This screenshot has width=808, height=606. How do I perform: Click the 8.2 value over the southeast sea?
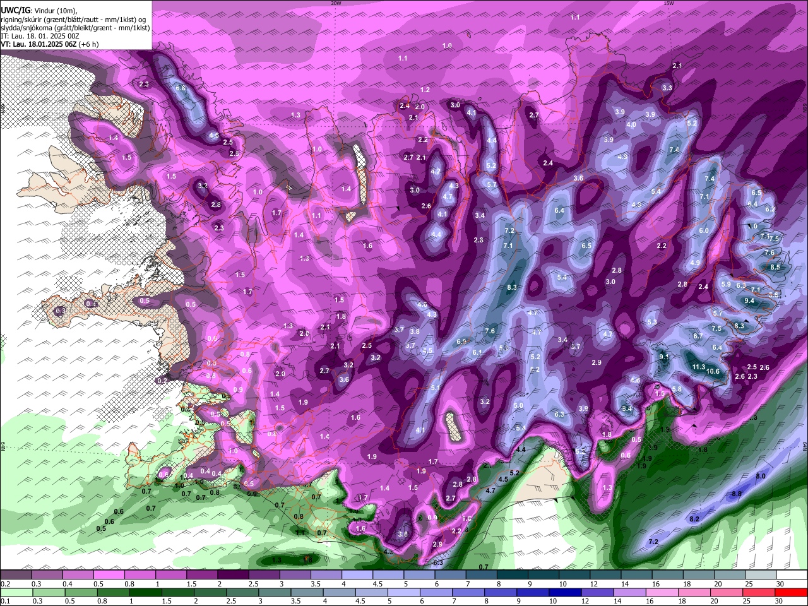pyautogui.click(x=694, y=519)
